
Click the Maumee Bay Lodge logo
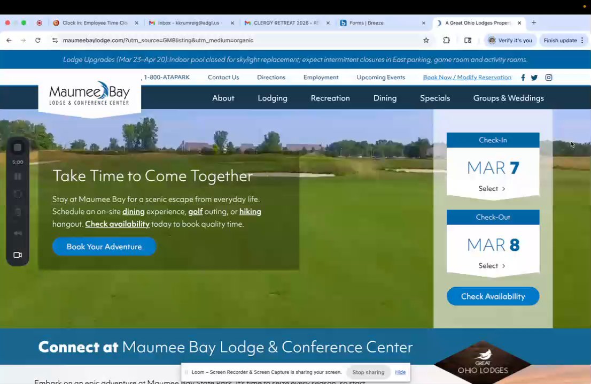point(90,94)
